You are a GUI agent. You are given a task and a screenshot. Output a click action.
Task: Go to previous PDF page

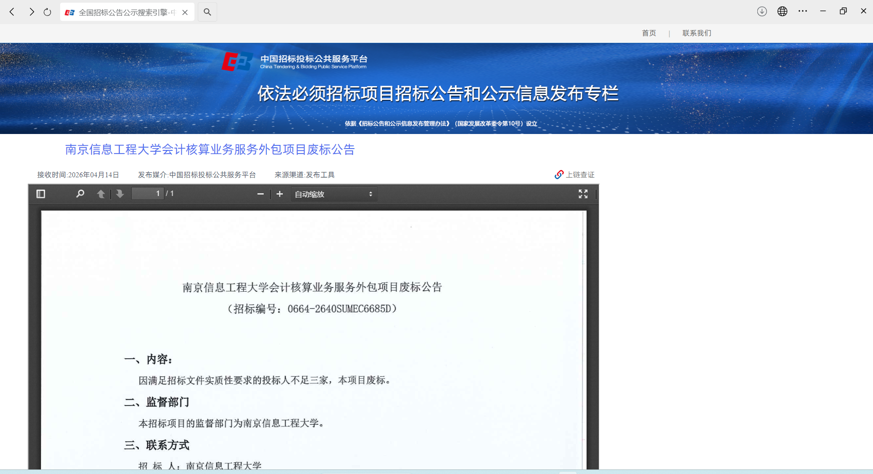[x=101, y=194]
